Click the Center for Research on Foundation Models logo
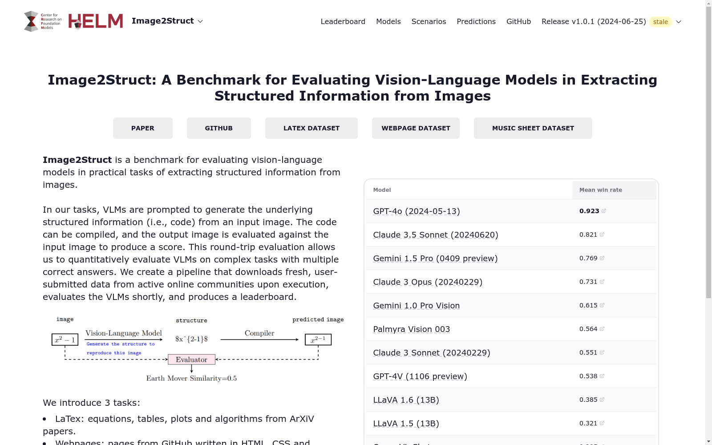 (43, 21)
